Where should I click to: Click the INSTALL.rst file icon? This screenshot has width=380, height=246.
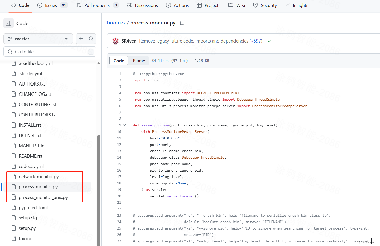pyautogui.click(x=14, y=125)
